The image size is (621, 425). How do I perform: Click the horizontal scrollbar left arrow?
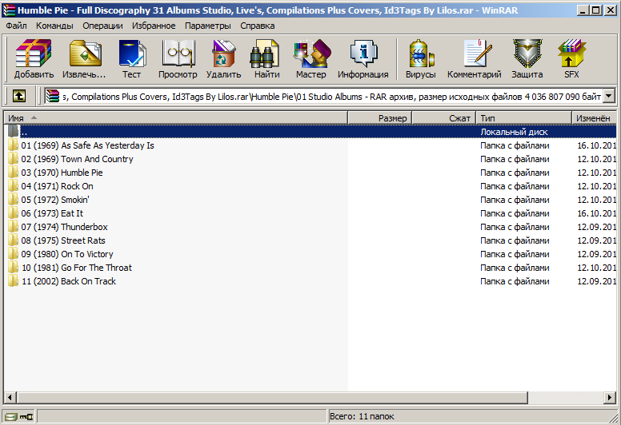coord(10,397)
